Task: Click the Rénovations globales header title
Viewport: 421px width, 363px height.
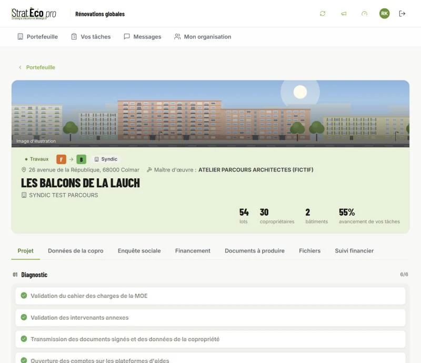Action: point(100,14)
